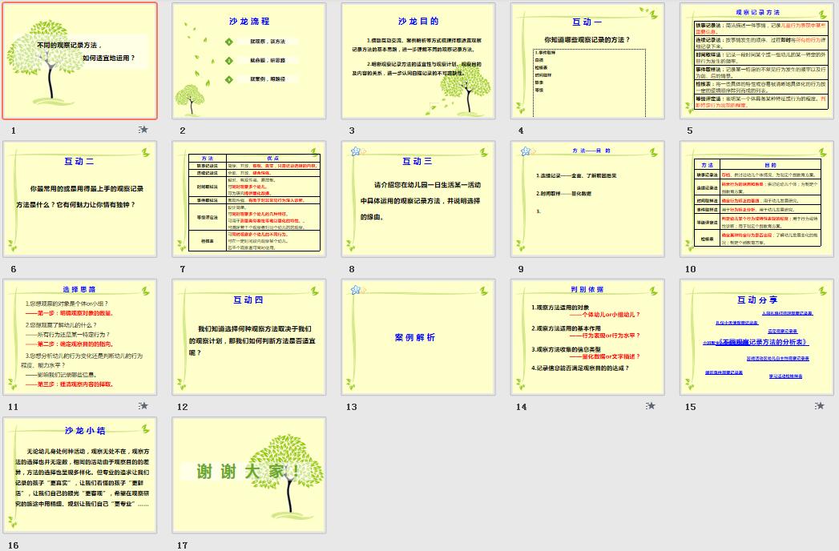Click the slide number 5 label
The height and width of the screenshot is (551, 839).
(690, 131)
